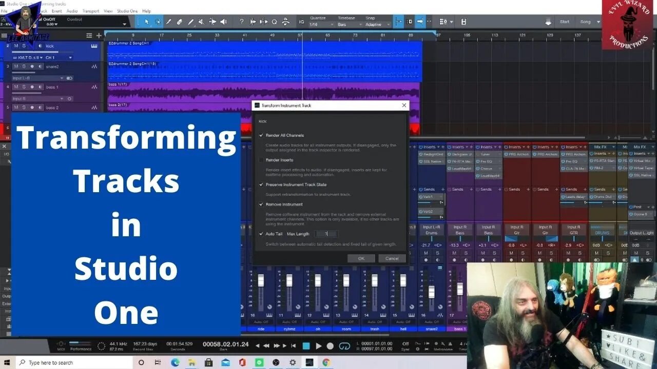Select the Eraser tool
Image resolution: width=657 pixels, height=369 pixels.
point(180,22)
